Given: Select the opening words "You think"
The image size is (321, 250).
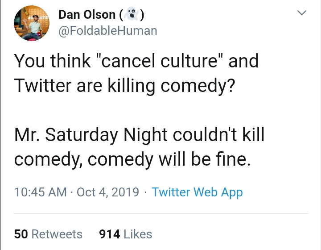Looking at the screenshot, I should coord(53,61).
